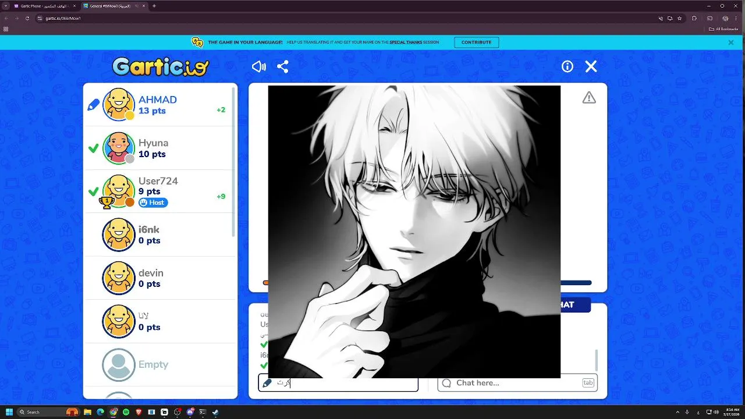Open the browser extensions puzzle icon

(x=694, y=18)
